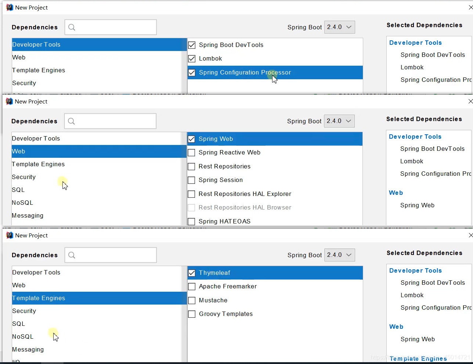This screenshot has width=473, height=364.
Task: Click Lombok in Selected Dependencies of the Web-selected dialog
Action: (412, 161)
